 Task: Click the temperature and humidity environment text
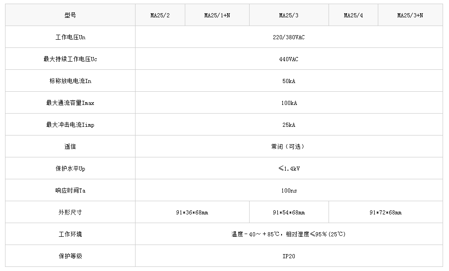[x=288, y=234]
